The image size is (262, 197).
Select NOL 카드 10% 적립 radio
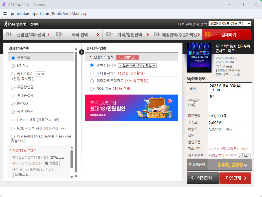pos(92,89)
